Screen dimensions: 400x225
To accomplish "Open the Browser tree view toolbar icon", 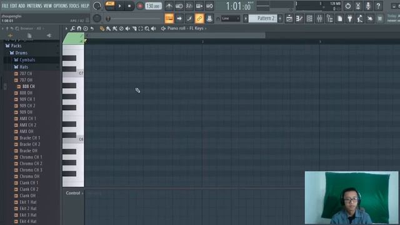I will [x=329, y=18].
